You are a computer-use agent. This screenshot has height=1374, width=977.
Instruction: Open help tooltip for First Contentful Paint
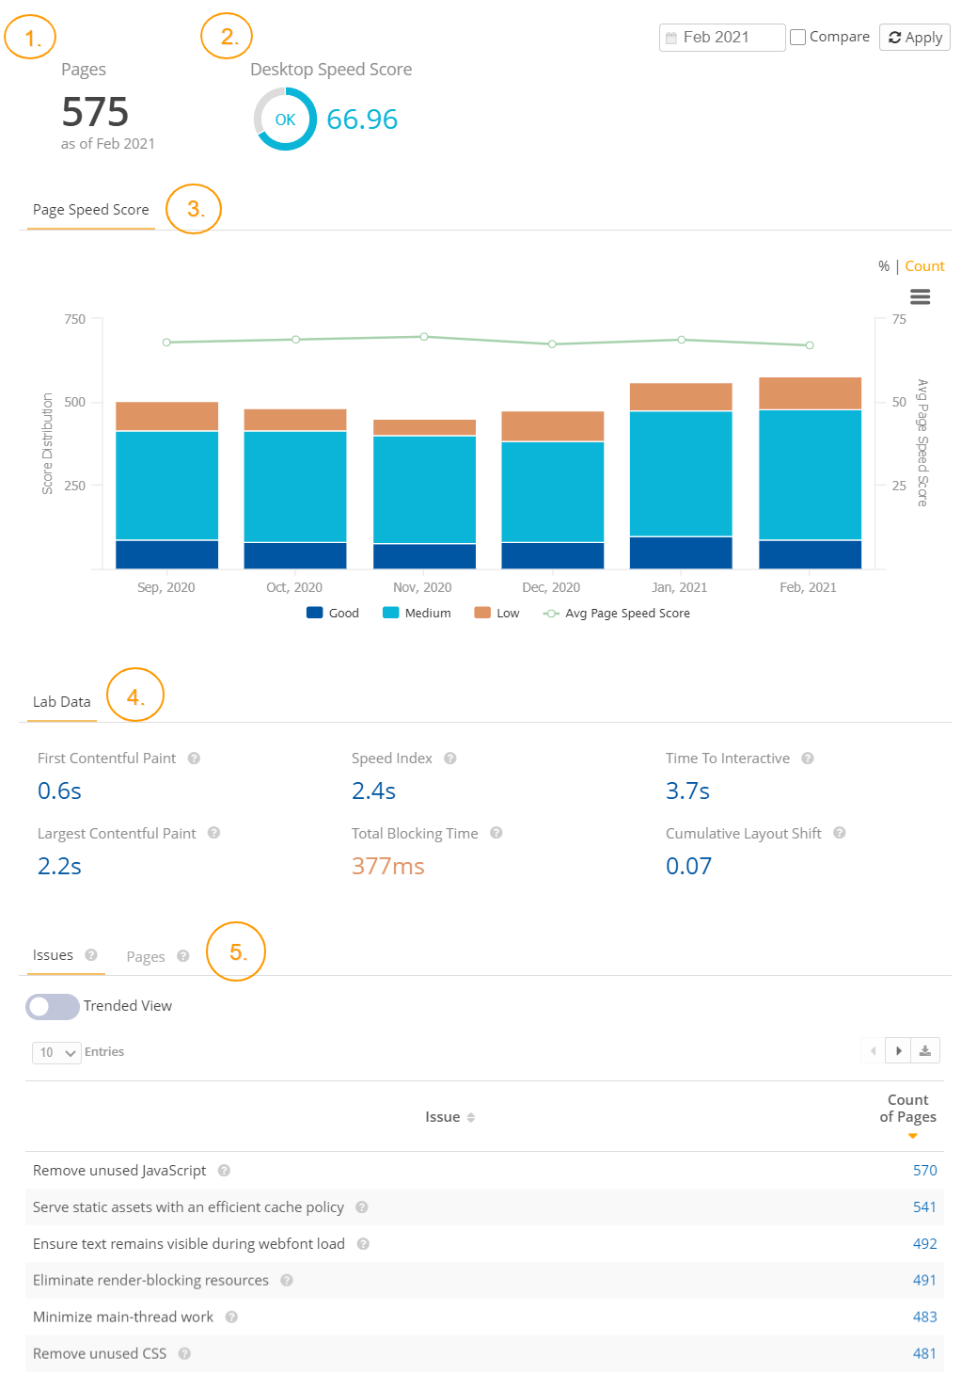[x=194, y=758]
